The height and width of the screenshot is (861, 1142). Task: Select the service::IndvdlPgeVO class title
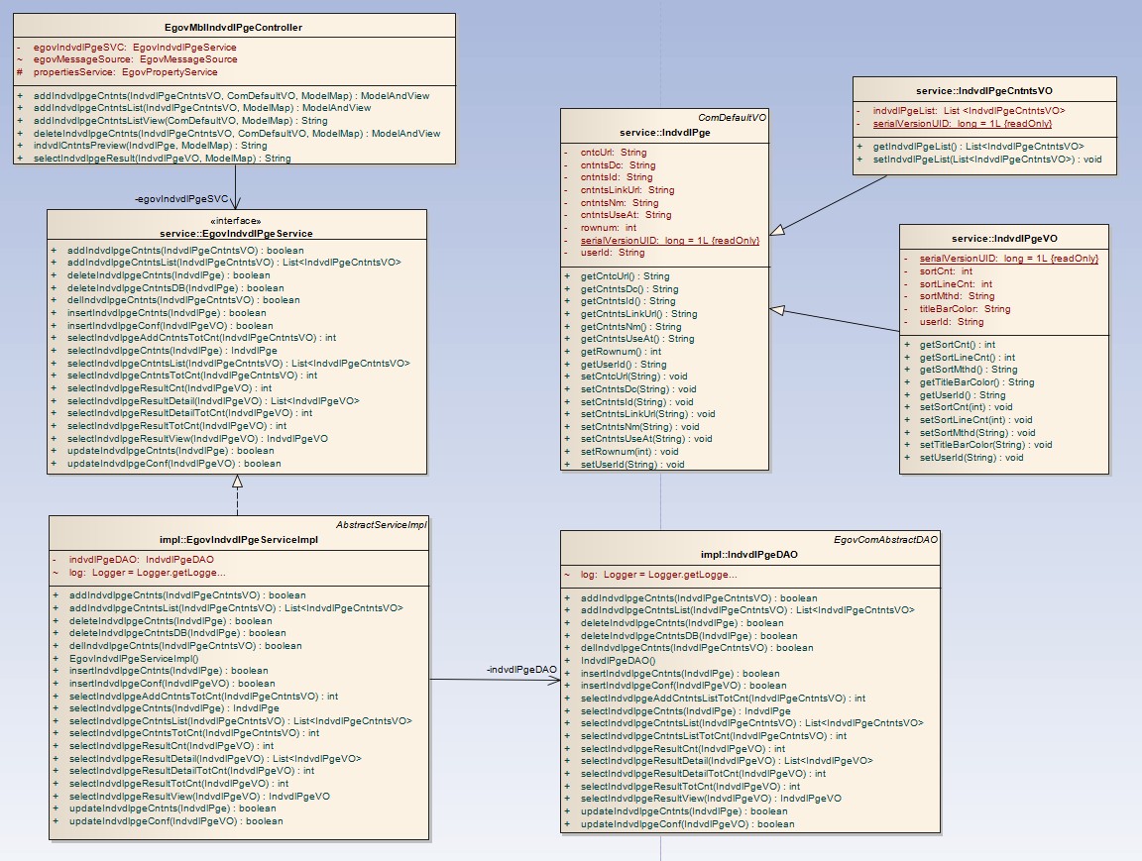(1003, 239)
